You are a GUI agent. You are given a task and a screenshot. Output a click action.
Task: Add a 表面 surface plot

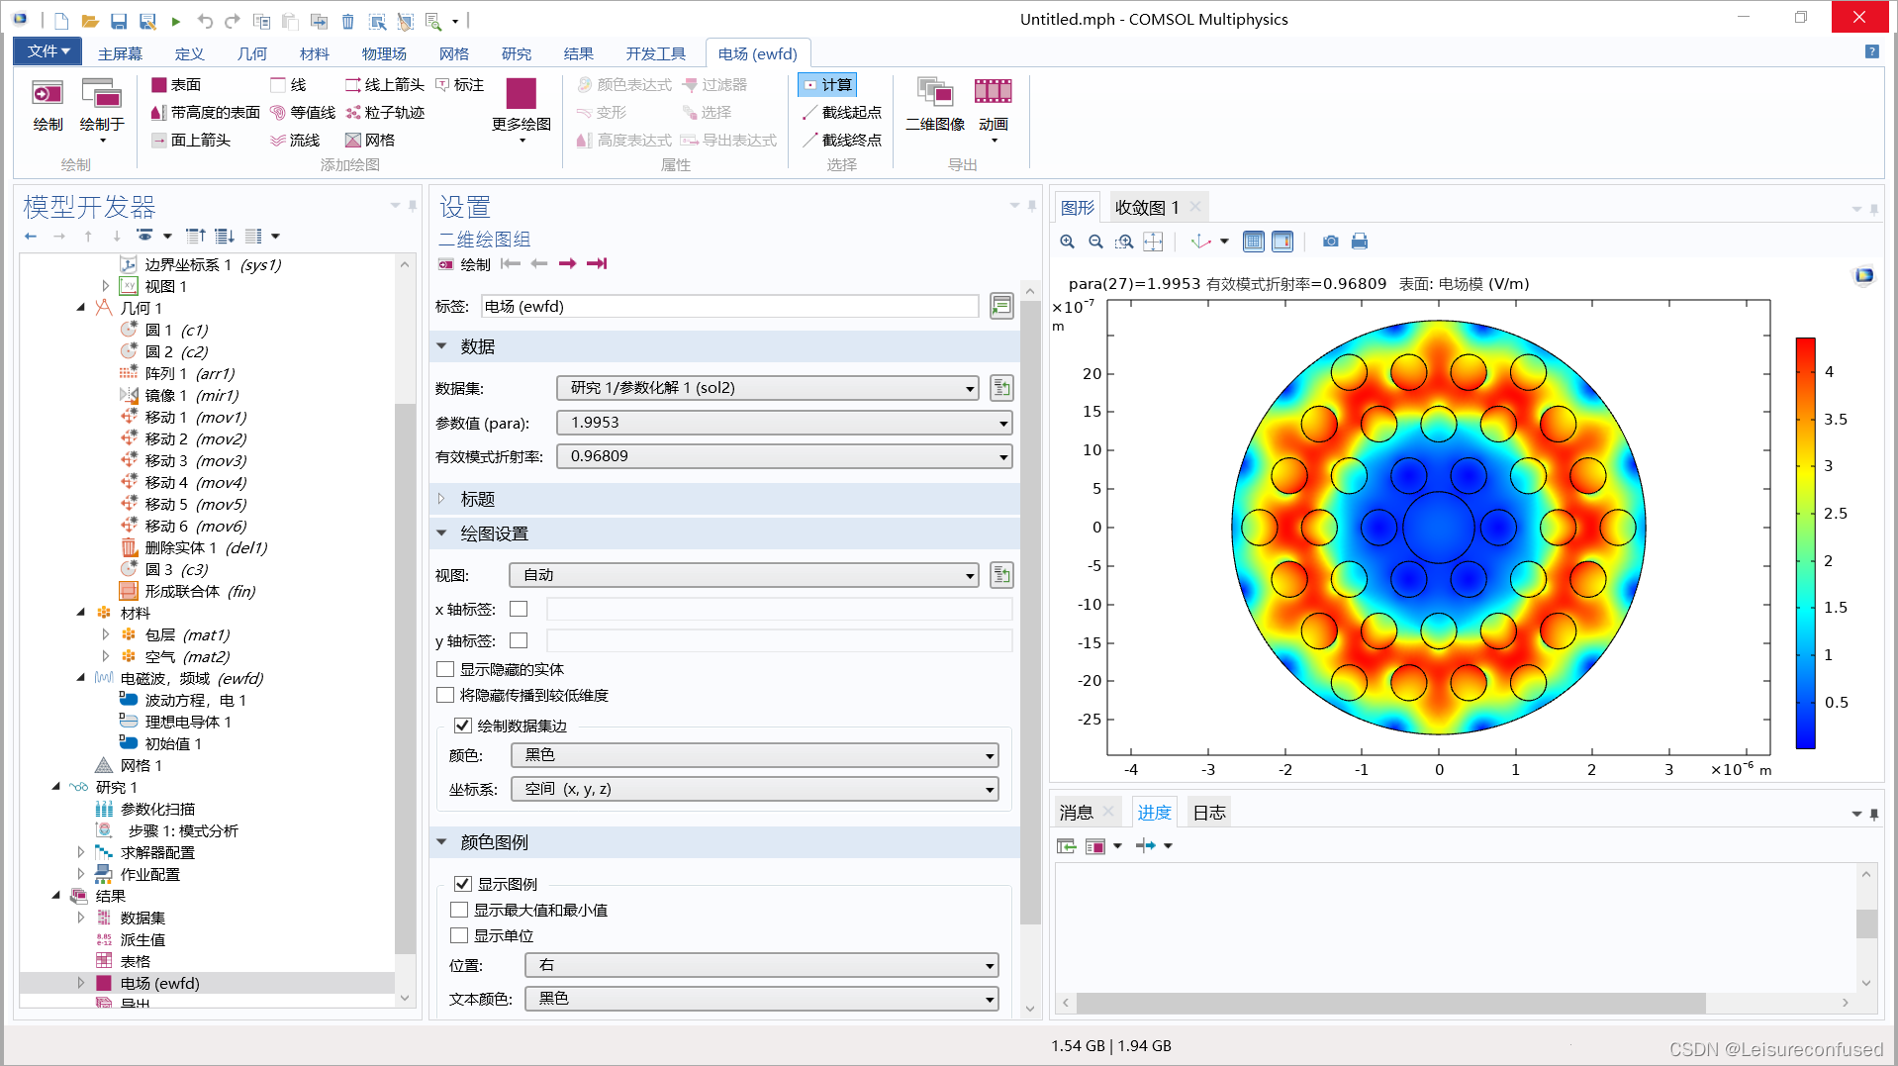176,85
